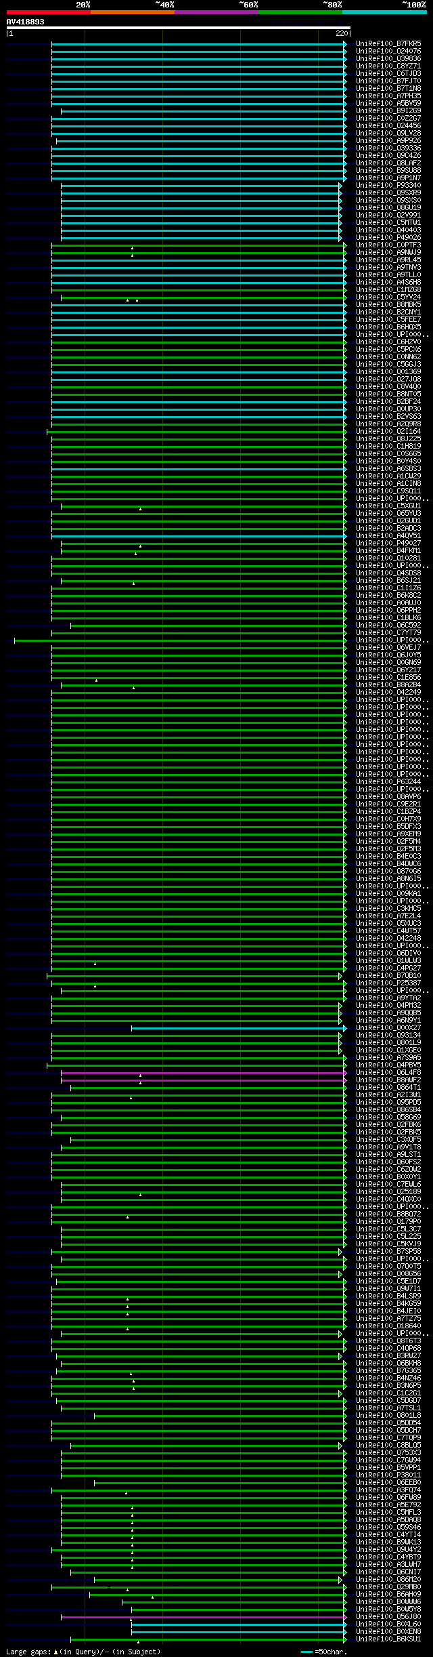Select hit label UniRef100_Q9LV28
The height and width of the screenshot is (1657, 433).
388,134
